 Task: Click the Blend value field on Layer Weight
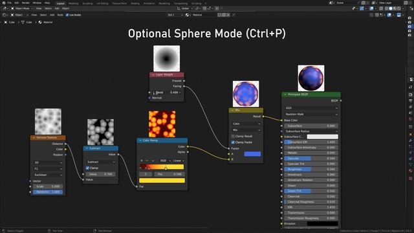coord(167,93)
